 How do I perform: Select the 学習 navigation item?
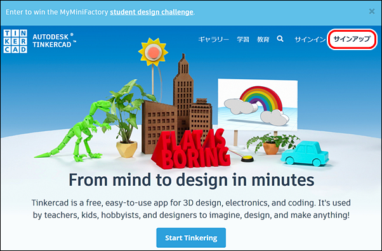(243, 39)
